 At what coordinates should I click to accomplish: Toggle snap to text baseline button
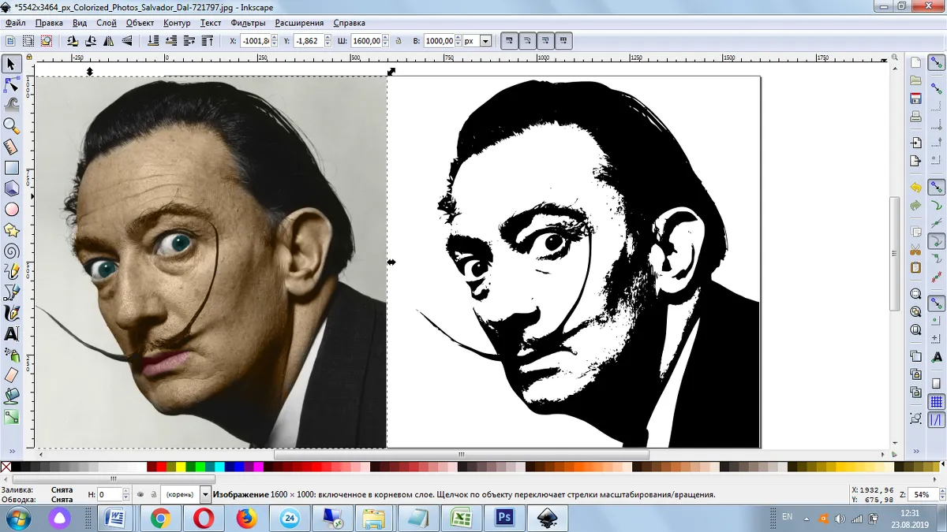(x=937, y=357)
